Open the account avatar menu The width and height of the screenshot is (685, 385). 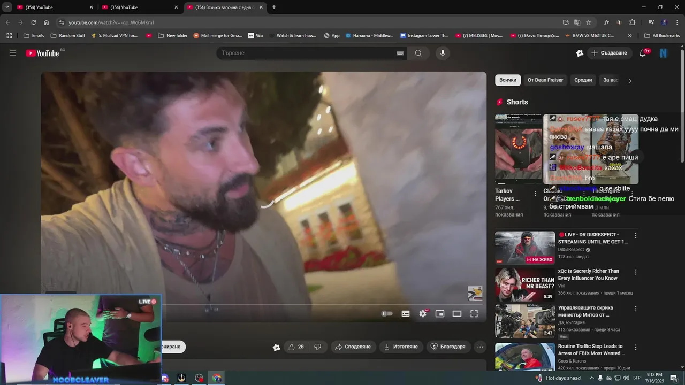[x=664, y=53]
